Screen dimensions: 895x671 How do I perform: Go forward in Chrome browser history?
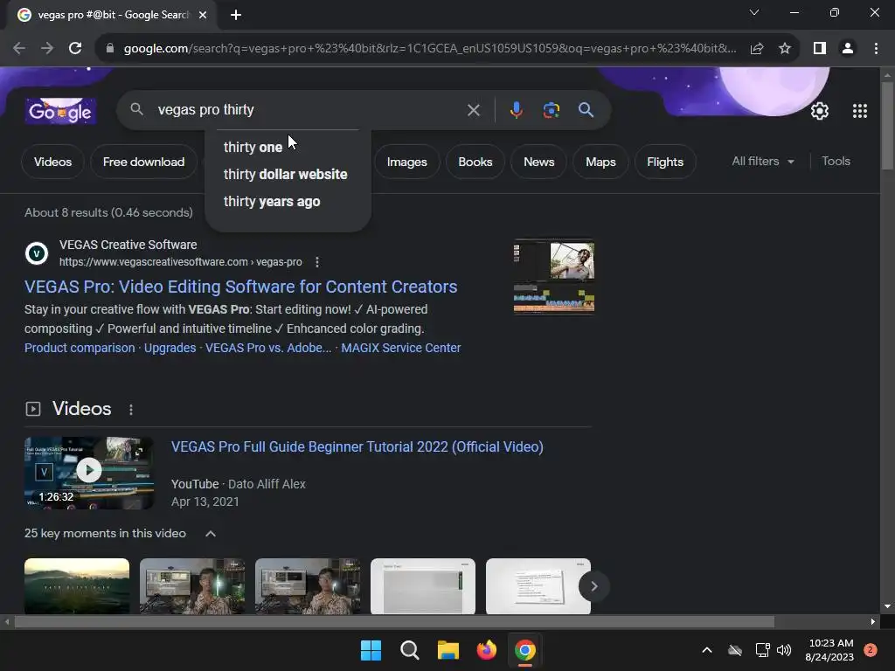pyautogui.click(x=47, y=49)
